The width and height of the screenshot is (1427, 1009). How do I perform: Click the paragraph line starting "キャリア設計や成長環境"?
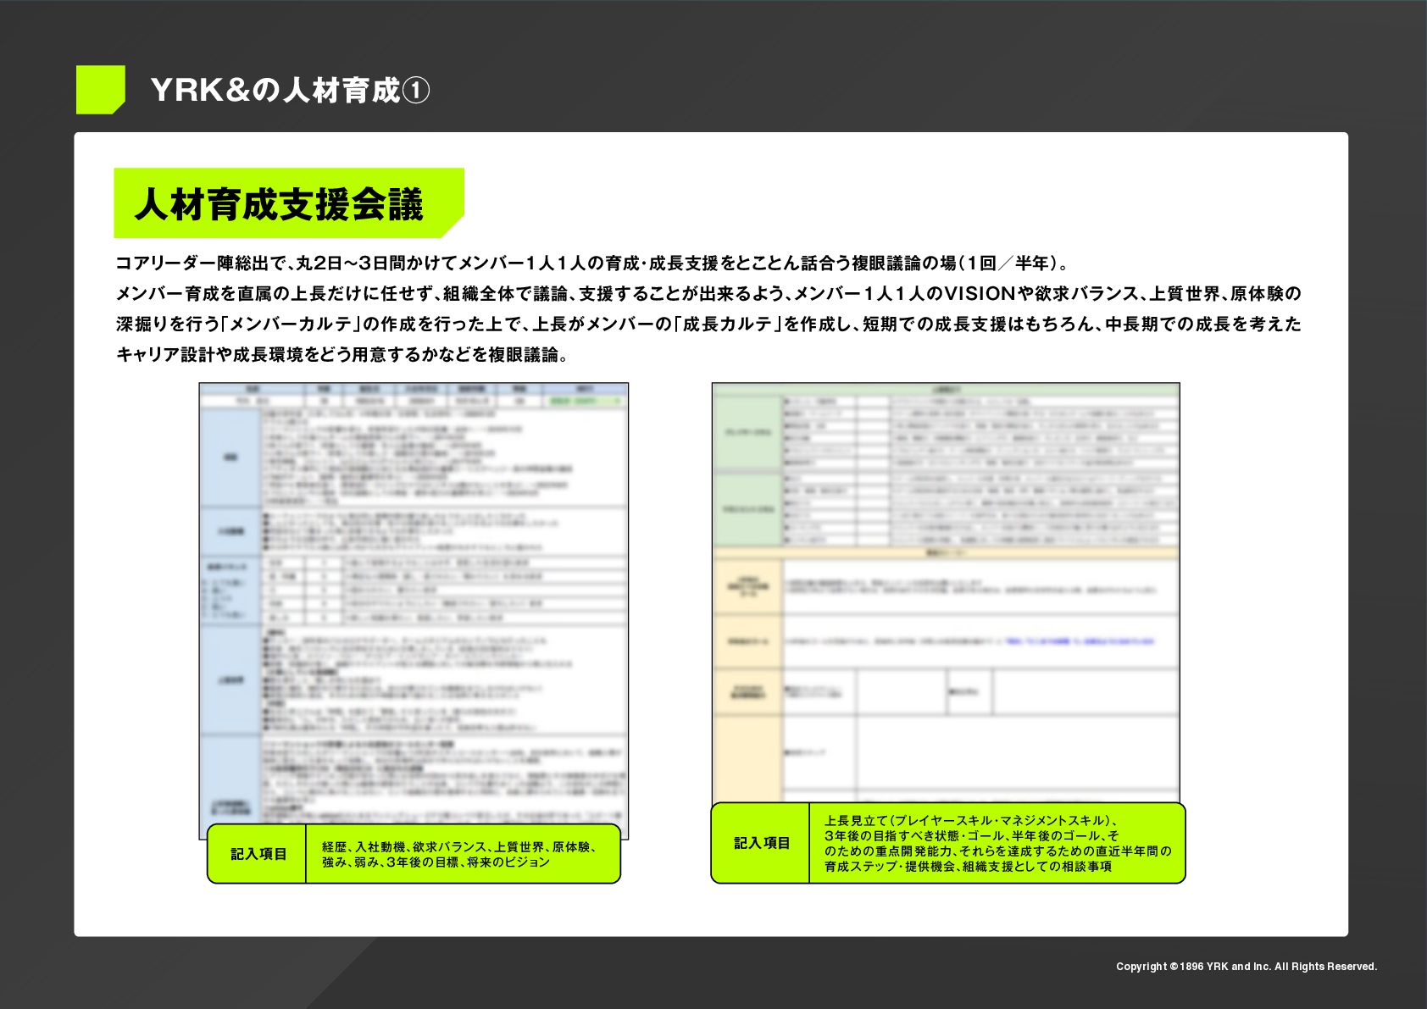(x=342, y=354)
